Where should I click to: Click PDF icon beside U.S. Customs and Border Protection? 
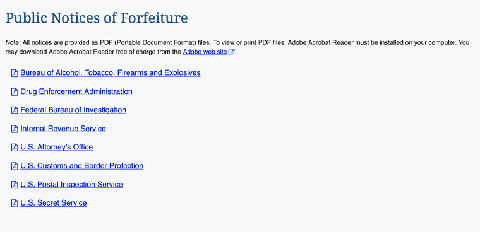15,166
